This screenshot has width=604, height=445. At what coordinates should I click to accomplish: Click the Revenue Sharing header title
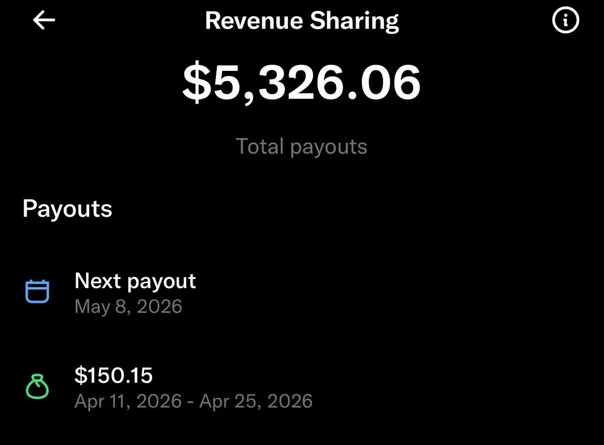[x=302, y=21]
